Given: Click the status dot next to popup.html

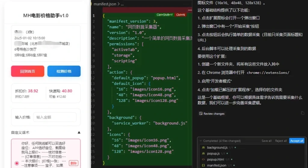Looking at the screenshot, I should click(232, 159).
